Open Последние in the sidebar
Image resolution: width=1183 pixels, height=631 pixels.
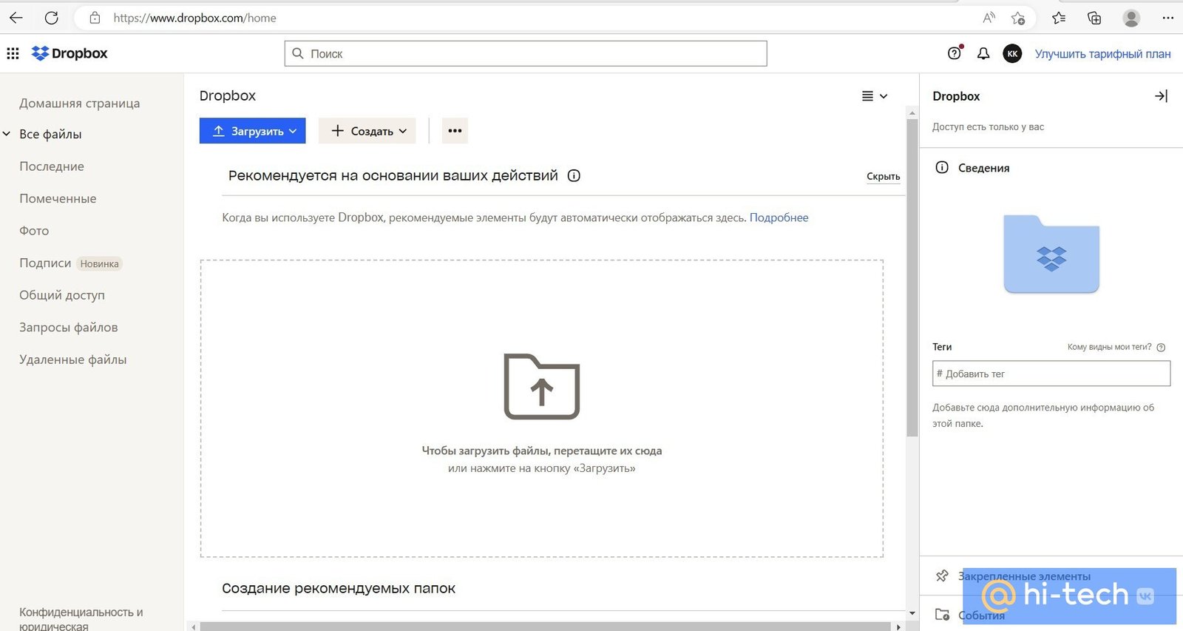[x=52, y=166]
